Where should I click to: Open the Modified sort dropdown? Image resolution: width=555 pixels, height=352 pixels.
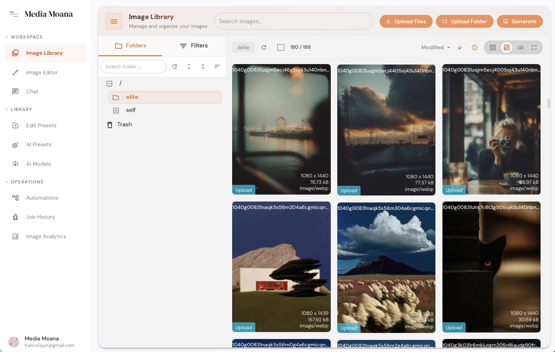tap(435, 47)
